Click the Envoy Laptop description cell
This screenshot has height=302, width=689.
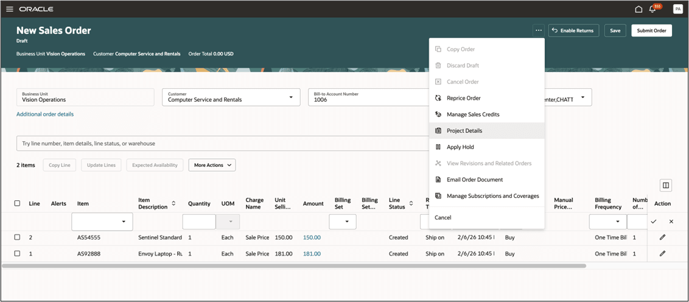pos(160,254)
